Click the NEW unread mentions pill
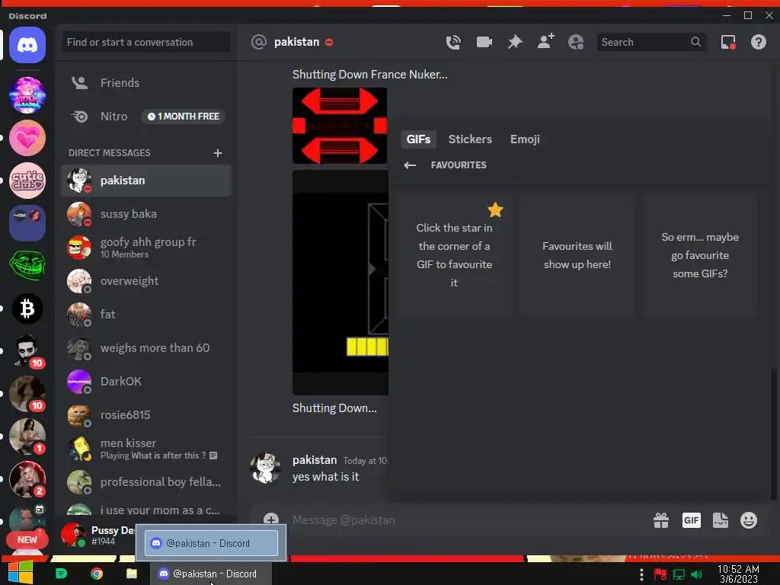780x585 pixels. click(x=27, y=540)
